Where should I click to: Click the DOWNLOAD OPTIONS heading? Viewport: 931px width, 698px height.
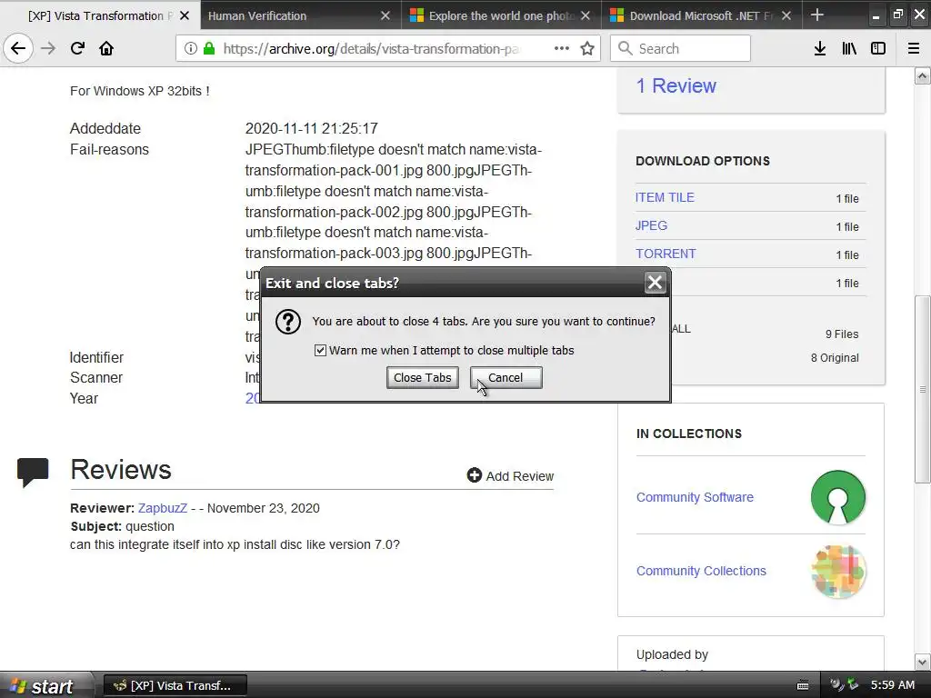[x=703, y=161]
